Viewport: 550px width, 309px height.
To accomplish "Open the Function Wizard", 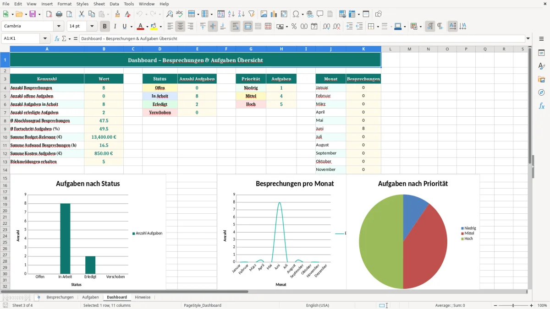I will pyautogui.click(x=57, y=38).
